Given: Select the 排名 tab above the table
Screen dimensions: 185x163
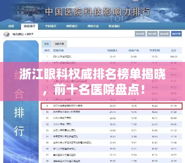Looking at the screenshot, I should pos(46,44).
